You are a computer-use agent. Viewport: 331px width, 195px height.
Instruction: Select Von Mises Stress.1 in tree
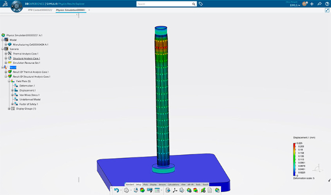[x=30, y=95]
